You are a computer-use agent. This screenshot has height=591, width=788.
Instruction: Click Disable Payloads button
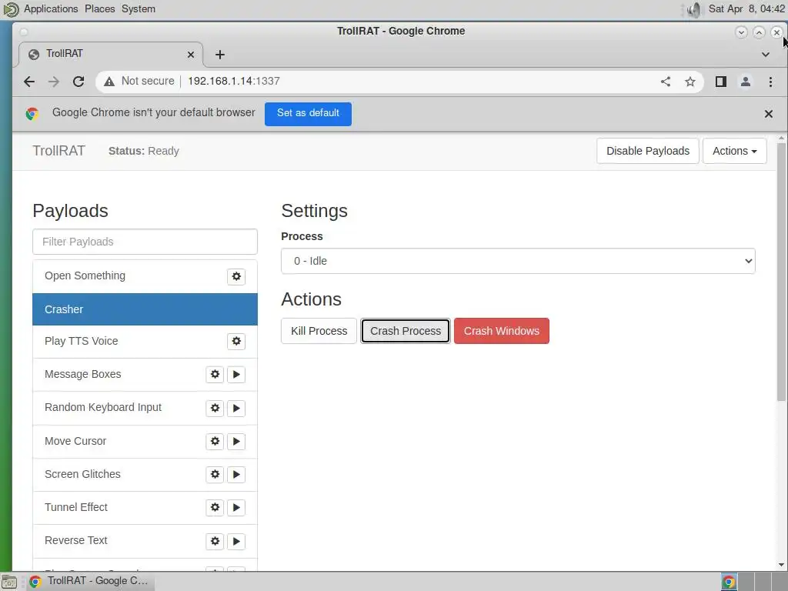647,151
